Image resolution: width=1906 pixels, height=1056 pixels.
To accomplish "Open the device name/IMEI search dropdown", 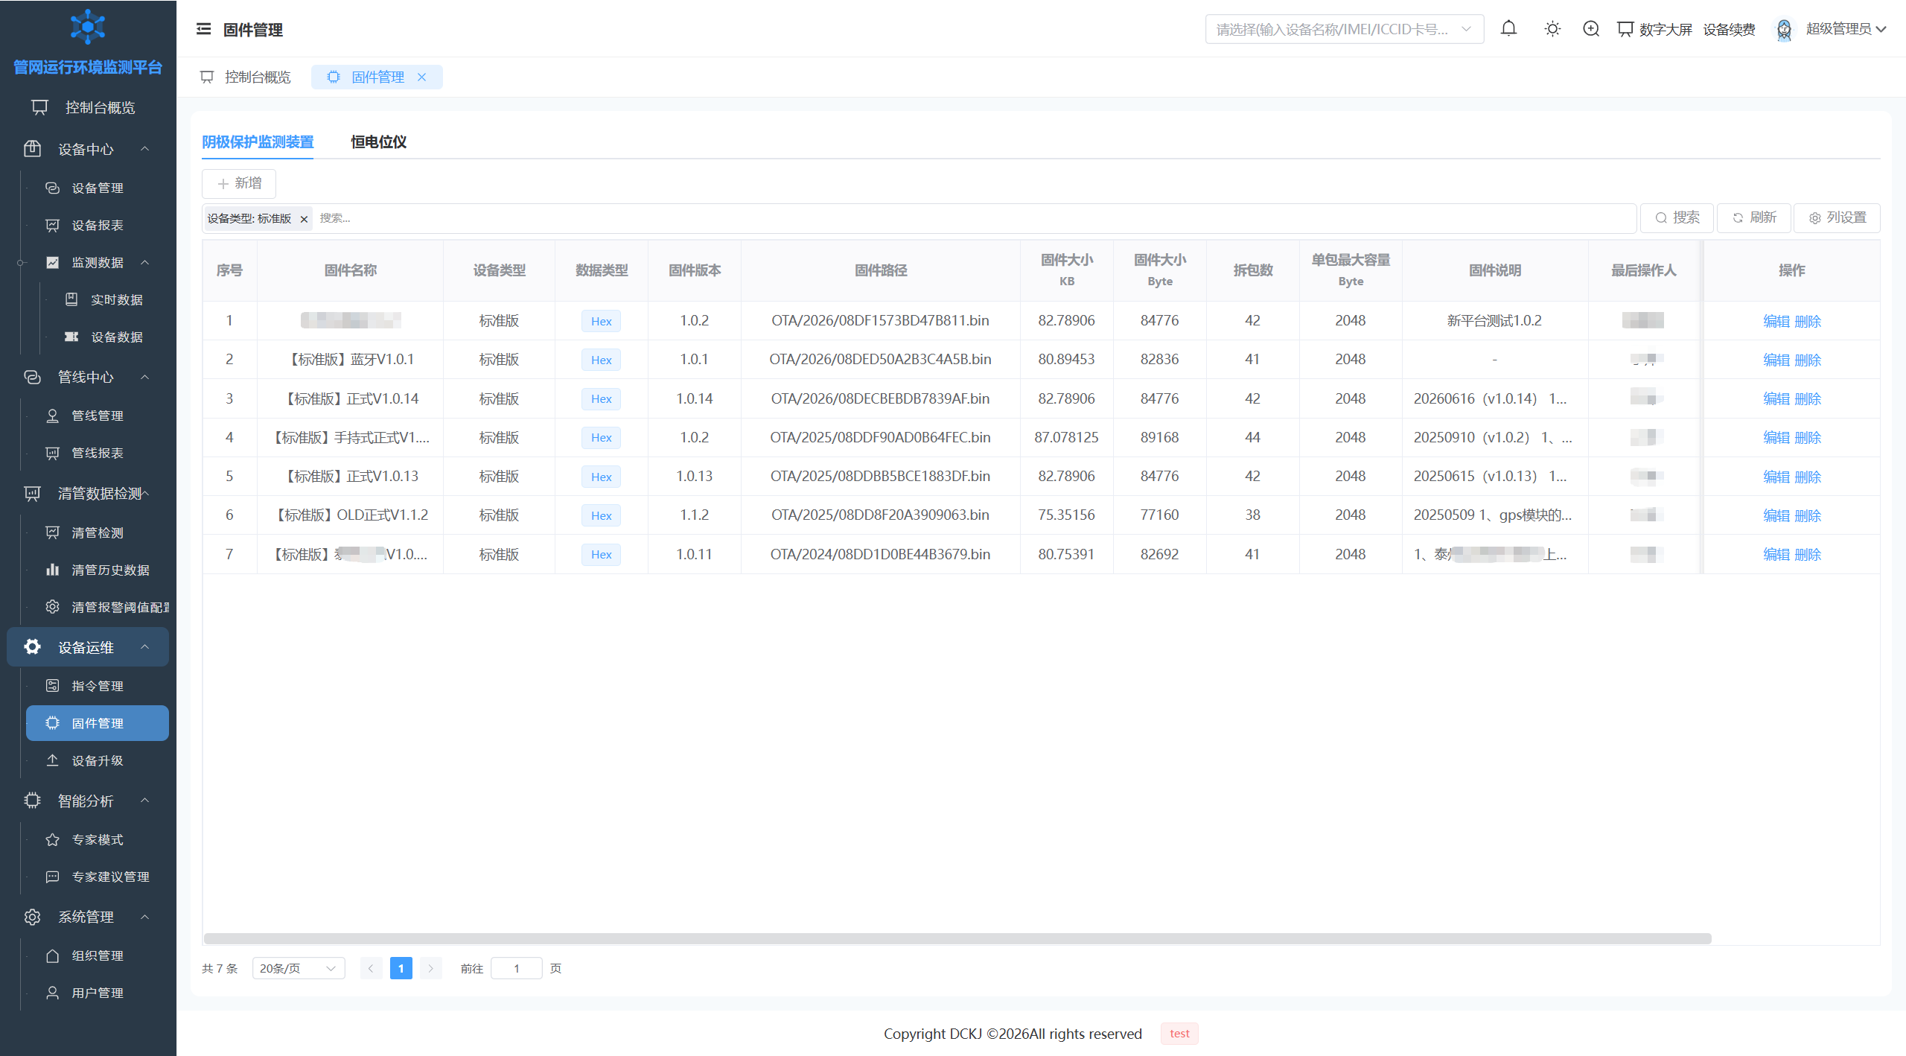I will coord(1344,29).
